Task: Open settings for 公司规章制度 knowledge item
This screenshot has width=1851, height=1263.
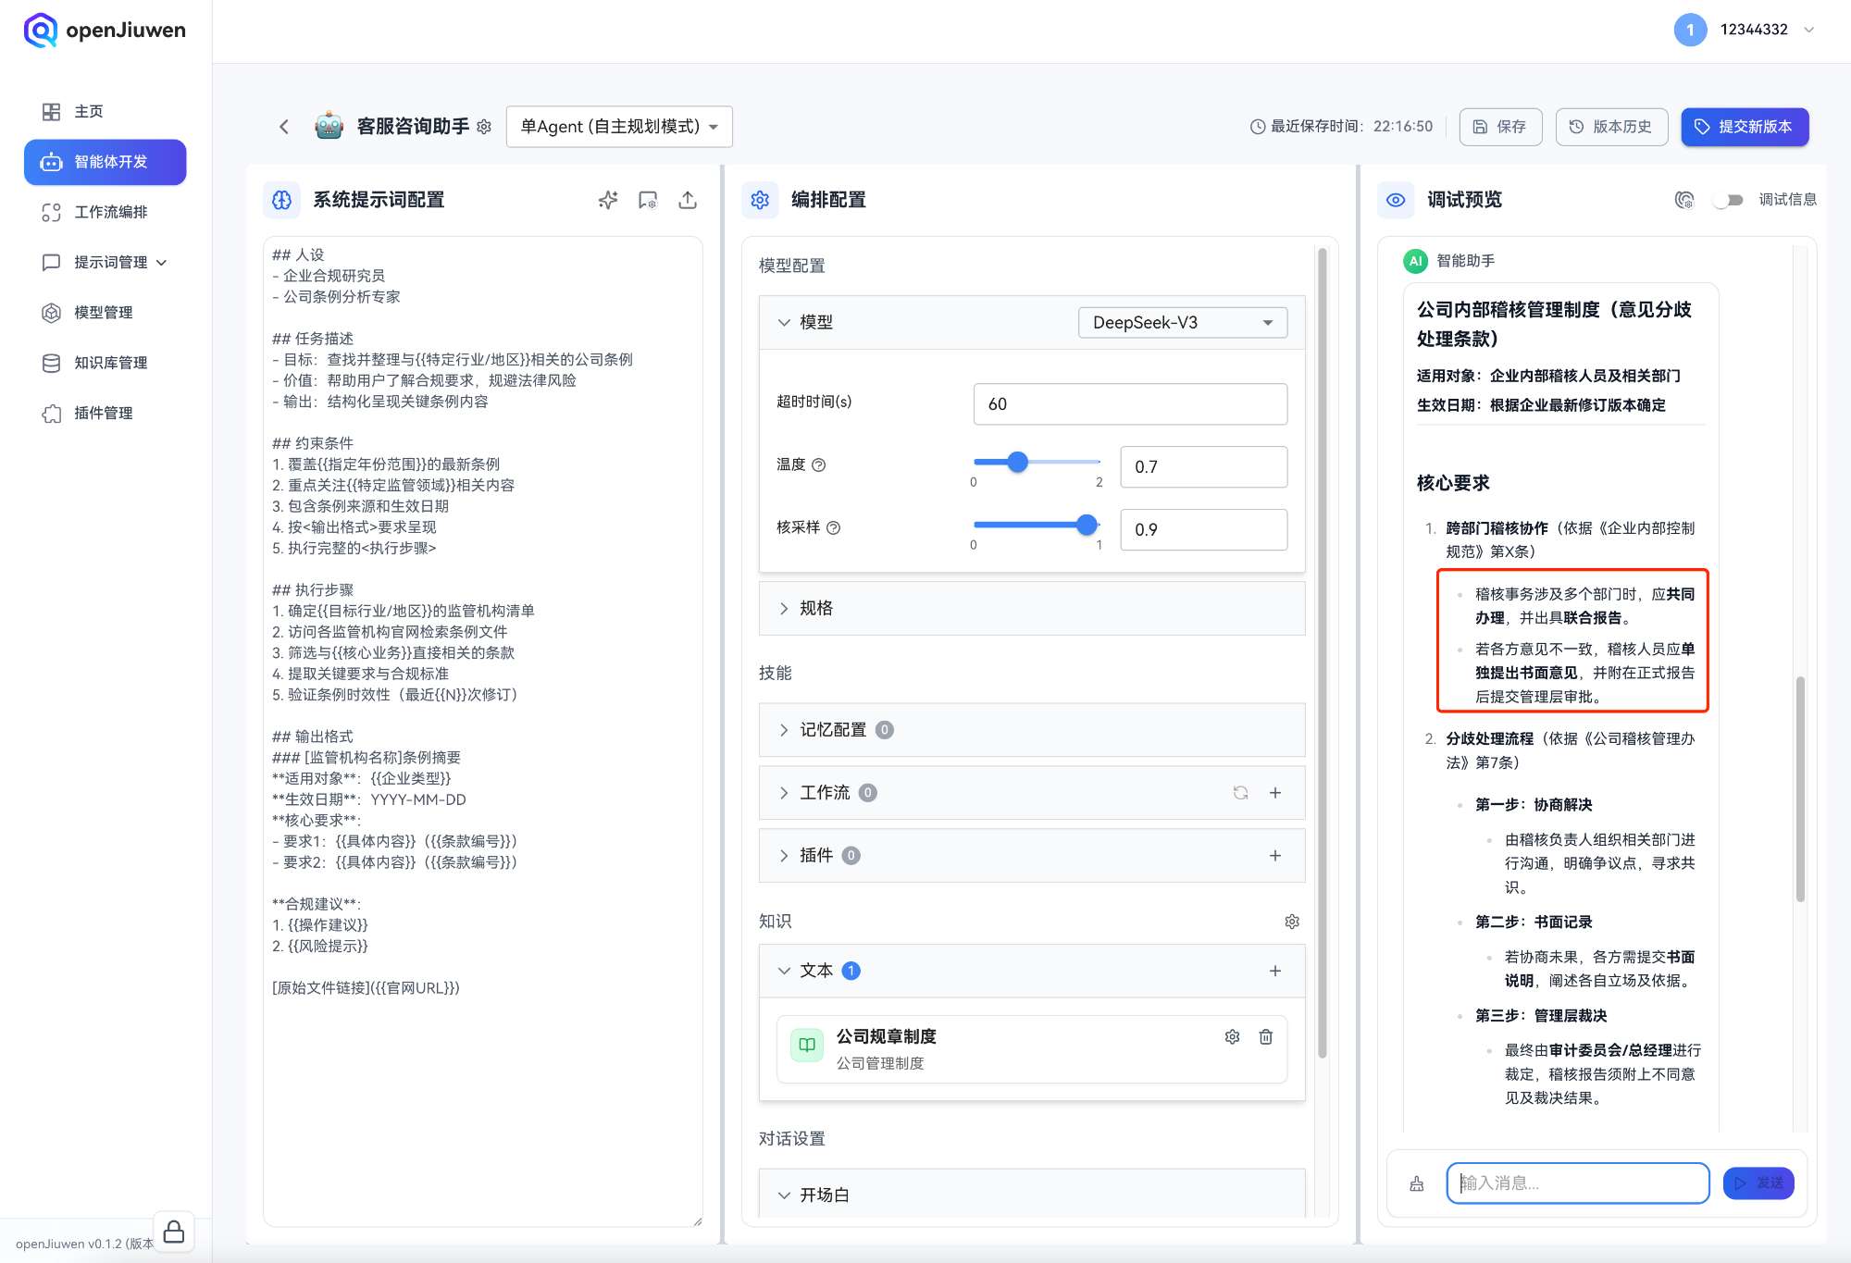Action: pos(1232,1037)
